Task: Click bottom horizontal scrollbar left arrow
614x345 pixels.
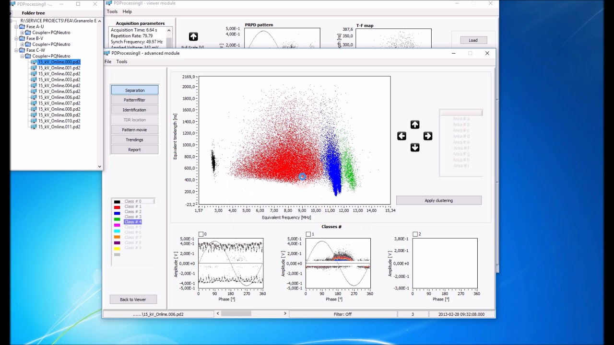Action: (218, 313)
